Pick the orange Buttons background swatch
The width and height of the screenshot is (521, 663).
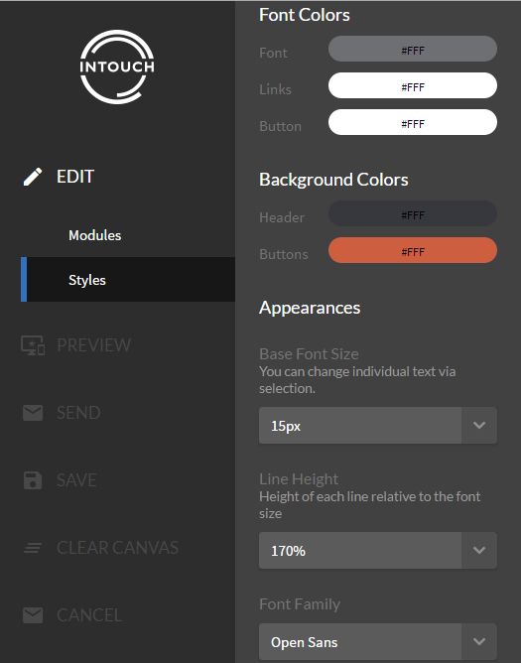pos(413,250)
